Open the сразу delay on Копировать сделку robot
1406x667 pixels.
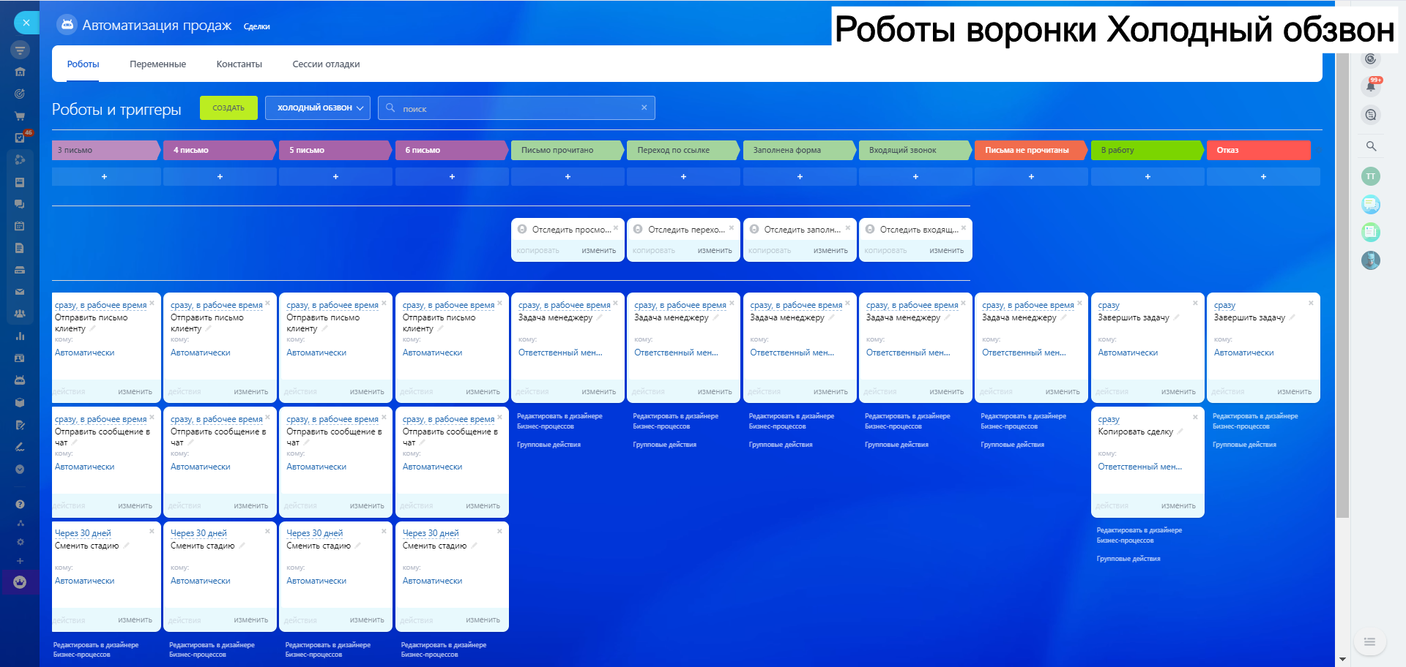click(1109, 419)
